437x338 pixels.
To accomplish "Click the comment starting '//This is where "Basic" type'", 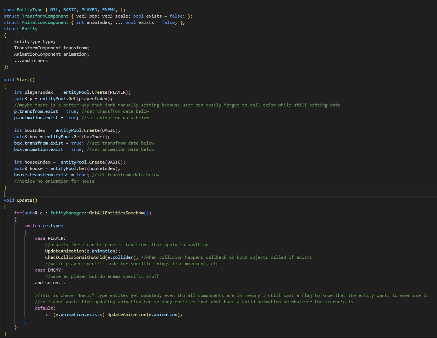I will pos(232,296).
